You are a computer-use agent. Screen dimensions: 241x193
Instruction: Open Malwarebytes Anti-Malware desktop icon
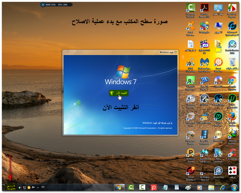coord(204,65)
